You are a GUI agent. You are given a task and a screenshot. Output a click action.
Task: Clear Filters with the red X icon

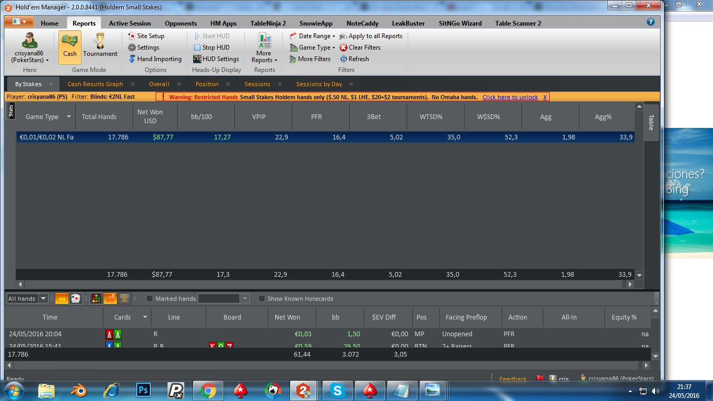pyautogui.click(x=360, y=48)
